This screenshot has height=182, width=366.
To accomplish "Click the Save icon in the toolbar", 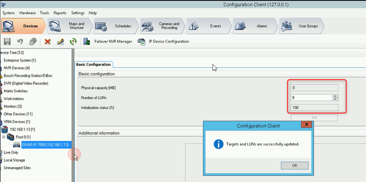I will click(x=7, y=41).
